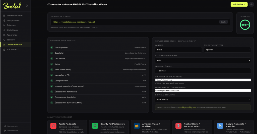
Task: Expand the Catégorie principale dropdown
Action: [x=203, y=60]
